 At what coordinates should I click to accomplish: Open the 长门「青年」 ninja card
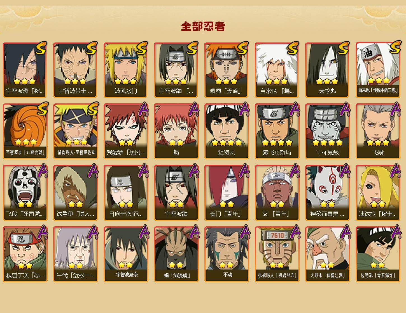coord(227,193)
